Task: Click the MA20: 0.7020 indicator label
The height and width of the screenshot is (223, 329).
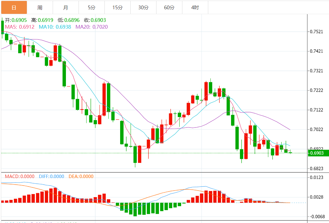Action: point(92,27)
